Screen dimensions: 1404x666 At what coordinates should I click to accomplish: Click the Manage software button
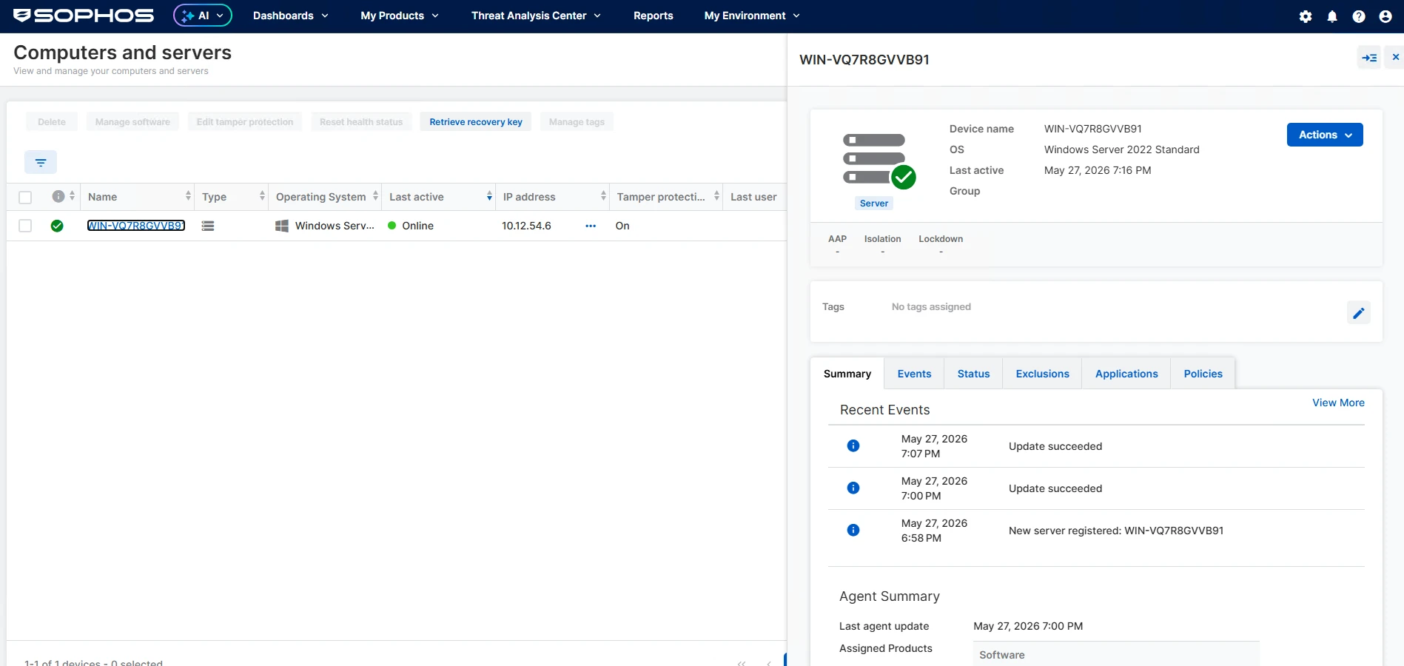[132, 122]
